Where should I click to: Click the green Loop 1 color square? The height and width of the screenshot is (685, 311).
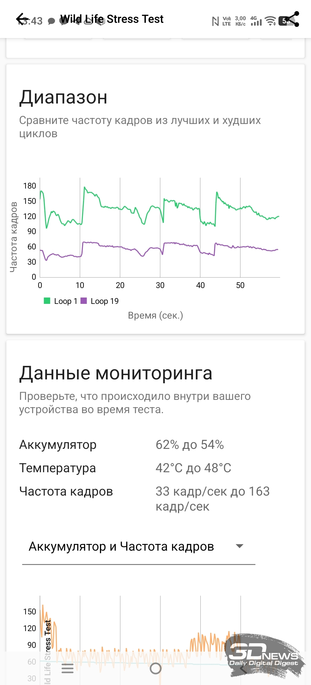[x=47, y=301]
